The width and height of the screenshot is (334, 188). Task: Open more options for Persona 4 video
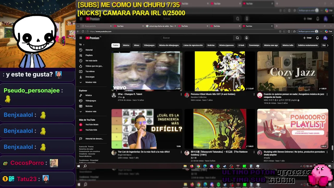tap(254, 95)
